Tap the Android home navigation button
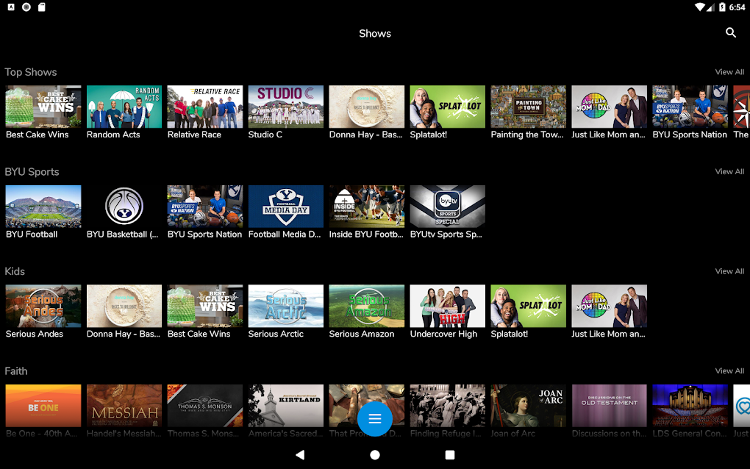750x469 pixels. (x=375, y=454)
